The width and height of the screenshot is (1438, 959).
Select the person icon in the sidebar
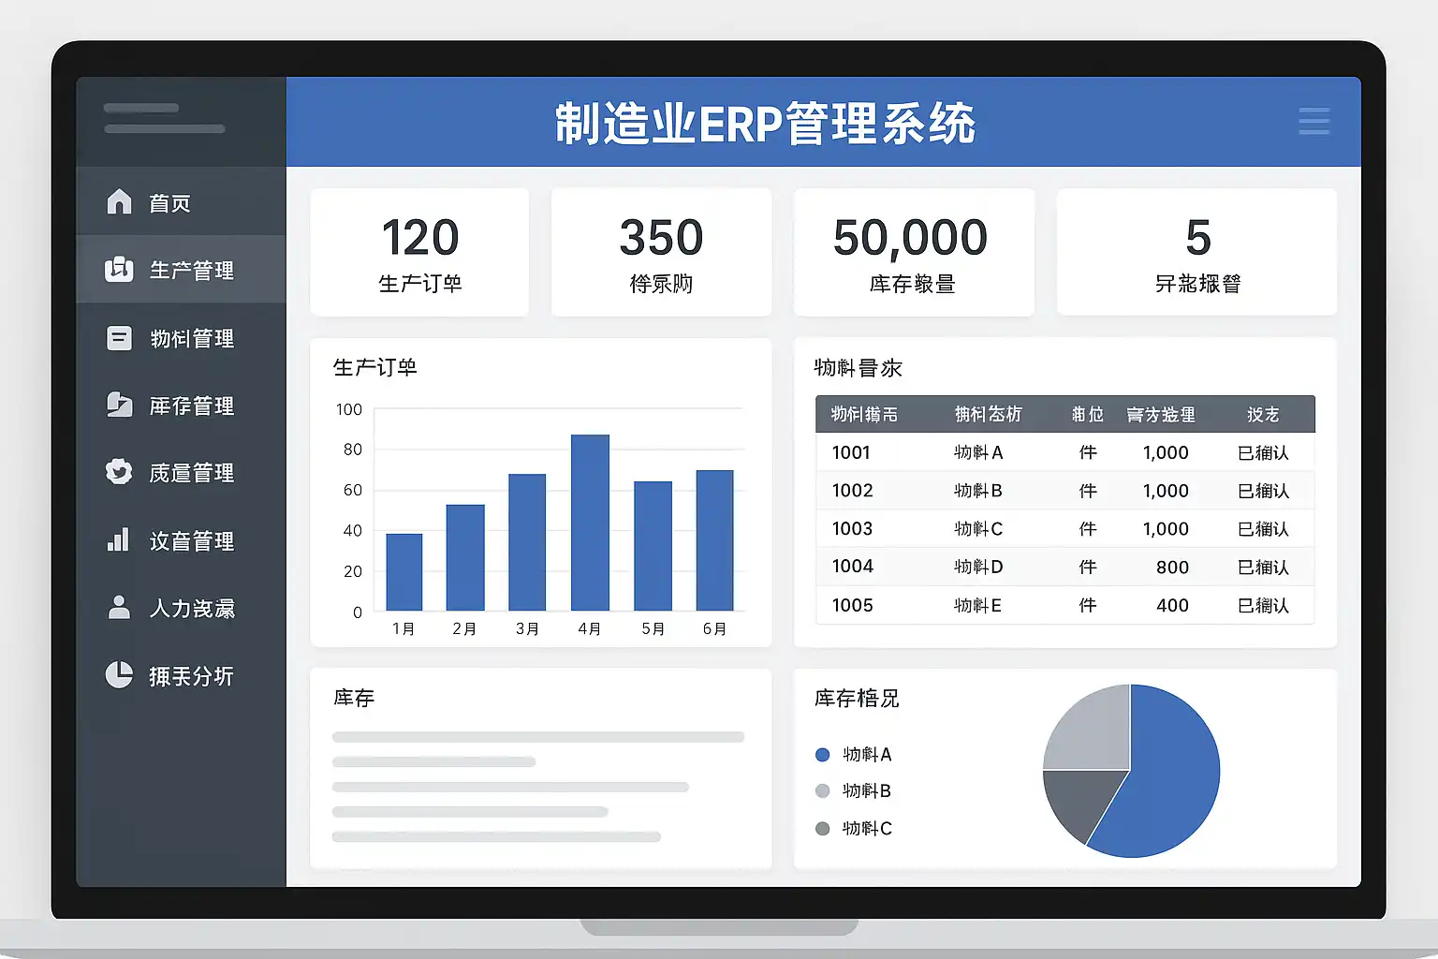coord(119,607)
